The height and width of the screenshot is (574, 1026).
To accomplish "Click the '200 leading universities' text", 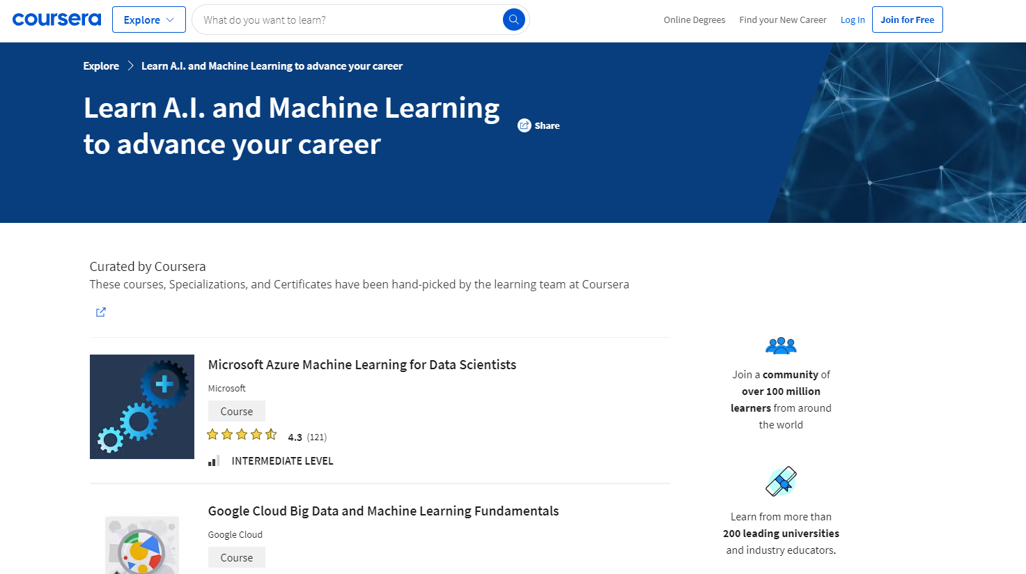I will pos(781,534).
